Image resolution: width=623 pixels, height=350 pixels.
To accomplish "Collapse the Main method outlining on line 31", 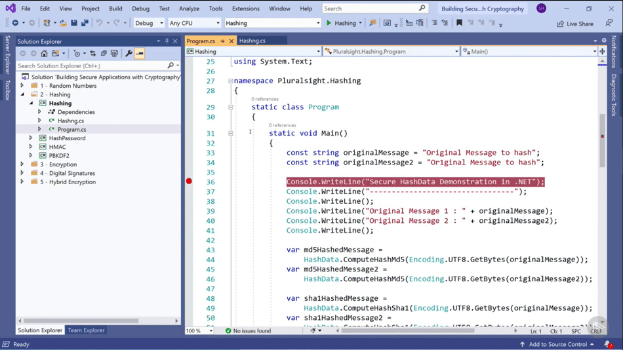I will coord(230,133).
